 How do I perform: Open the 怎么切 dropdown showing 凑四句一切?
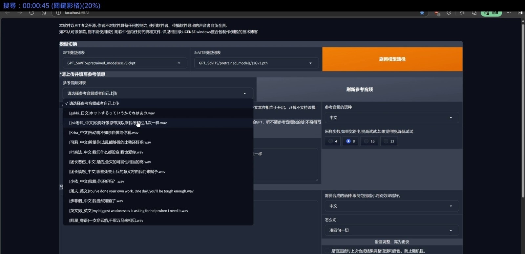(391, 230)
